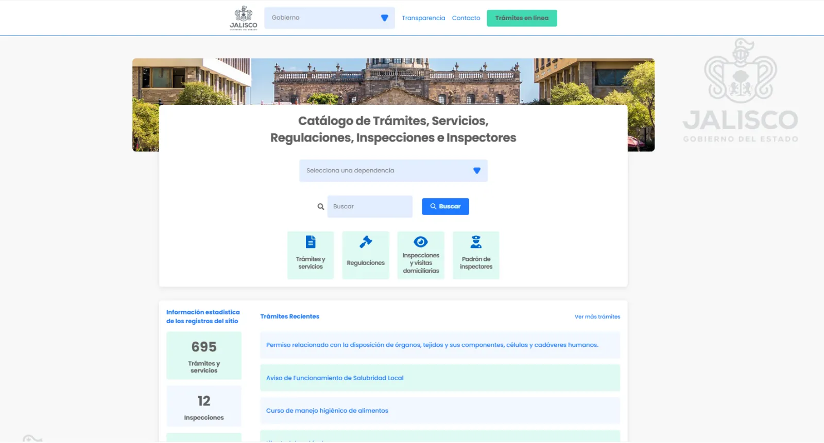Open Curso de manejo higiénico de alimentos
The width and height of the screenshot is (824, 443).
[440, 411]
